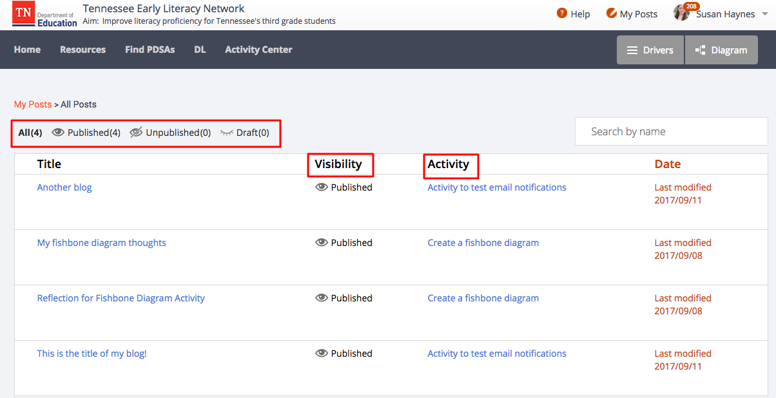Open Susan Haynes profile avatar
The width and height of the screenshot is (776, 398).
(681, 14)
